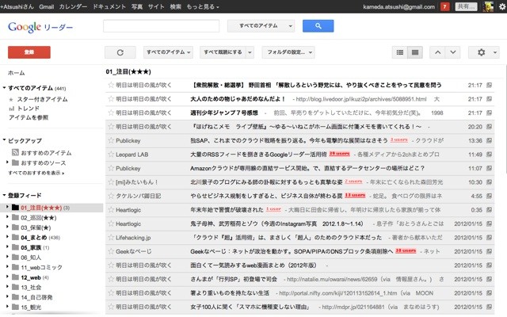This screenshot has width=507, height=317.
Task: Star the 面白くて一気読みするweb漫画まとめ item
Action: click(x=111, y=265)
